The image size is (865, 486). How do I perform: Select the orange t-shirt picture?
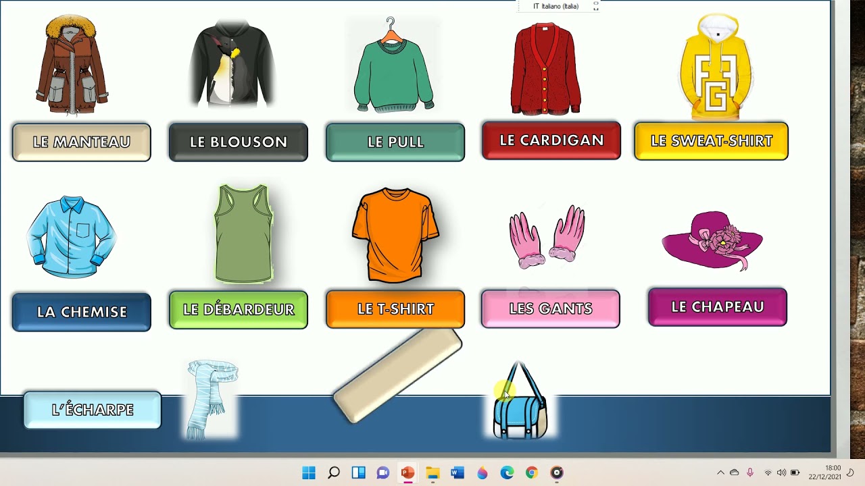click(x=395, y=235)
